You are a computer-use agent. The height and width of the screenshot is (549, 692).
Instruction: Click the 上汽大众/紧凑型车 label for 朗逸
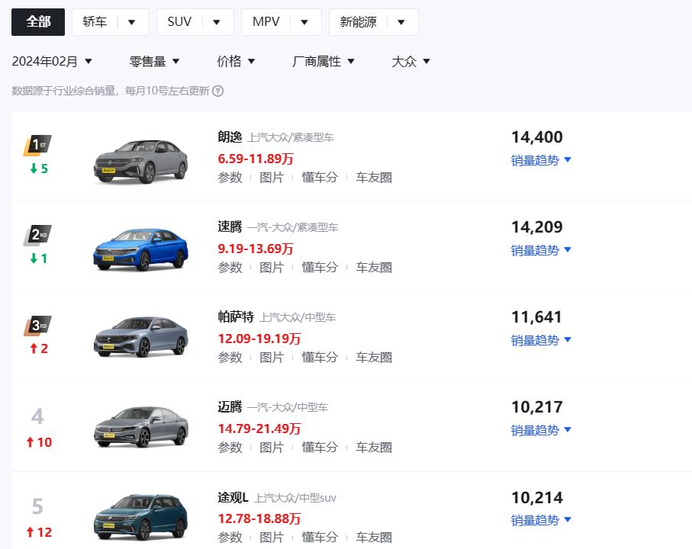pyautogui.click(x=291, y=137)
